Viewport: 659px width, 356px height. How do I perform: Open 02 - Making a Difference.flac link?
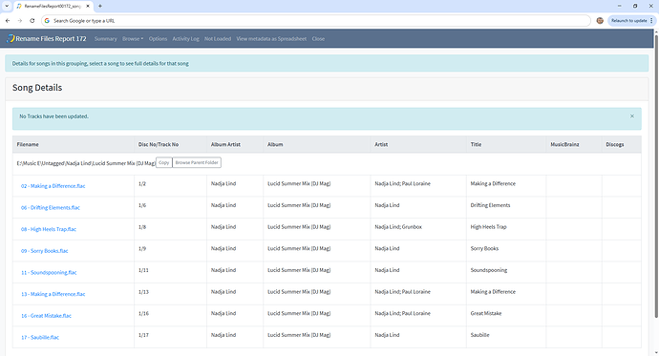click(x=53, y=186)
